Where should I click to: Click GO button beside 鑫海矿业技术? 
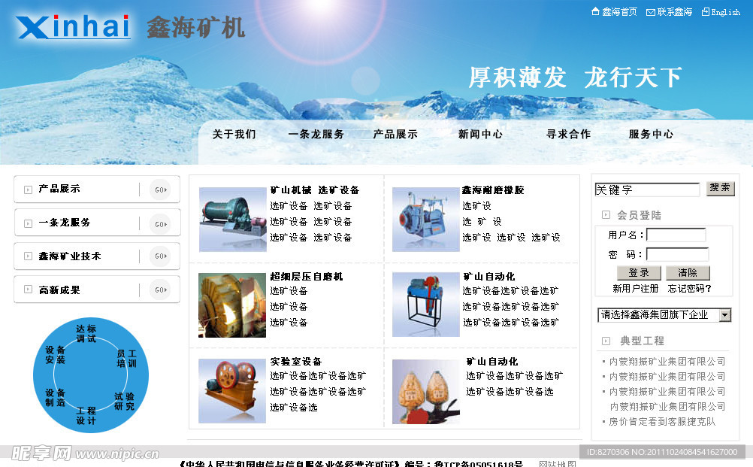(x=160, y=256)
